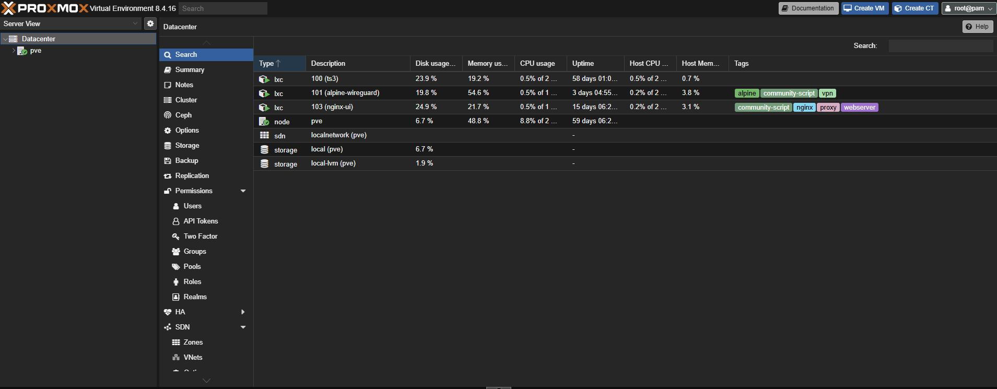The image size is (997, 389).
Task: Click the purple webserver tag
Action: point(859,108)
